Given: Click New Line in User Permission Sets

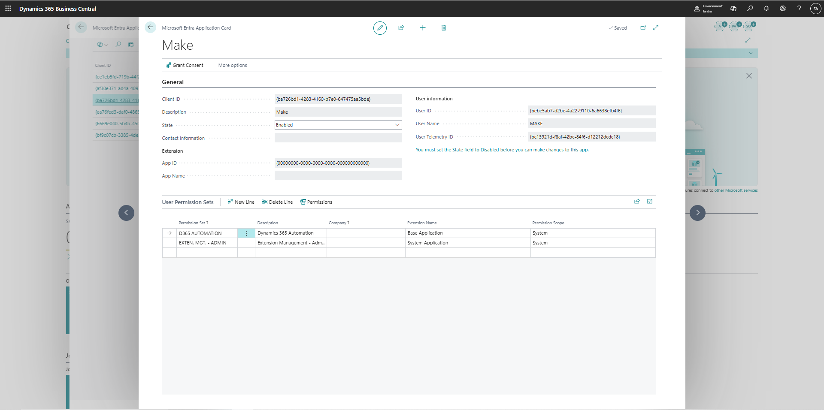Looking at the screenshot, I should coord(241,202).
